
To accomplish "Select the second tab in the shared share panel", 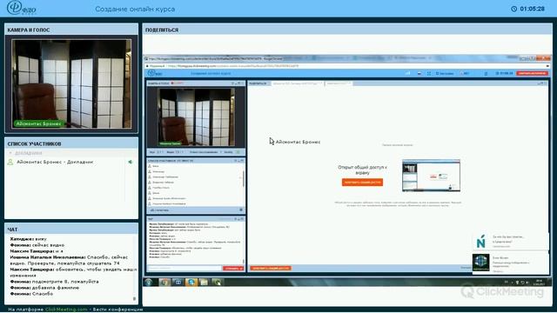I will (339, 83).
